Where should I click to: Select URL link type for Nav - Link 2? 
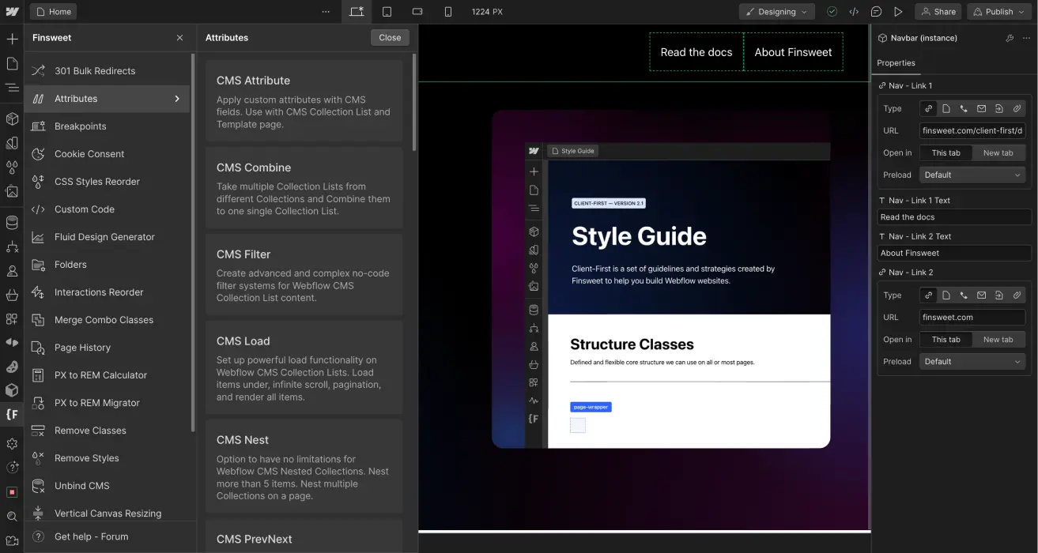[928, 295]
